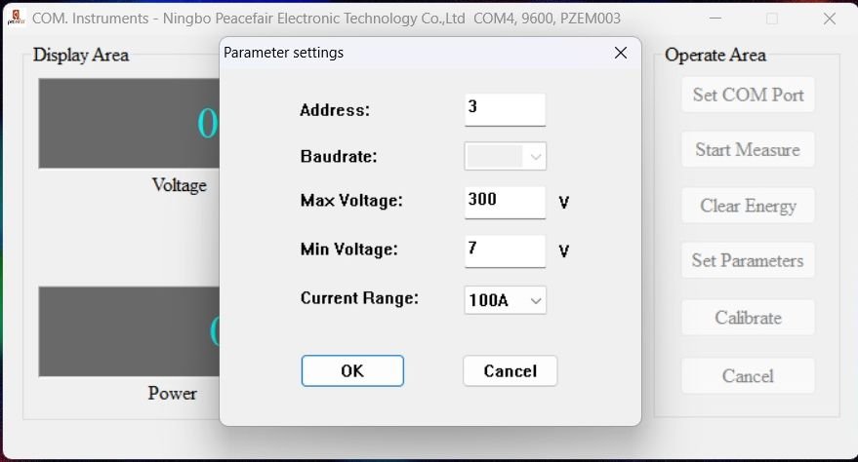Click the Parameter settings dialog title bar
Image resolution: width=858 pixels, height=462 pixels.
tap(410, 54)
